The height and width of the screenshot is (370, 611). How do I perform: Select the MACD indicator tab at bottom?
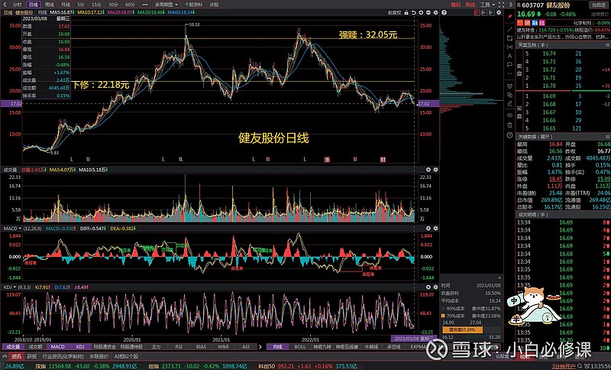[x=58, y=346]
